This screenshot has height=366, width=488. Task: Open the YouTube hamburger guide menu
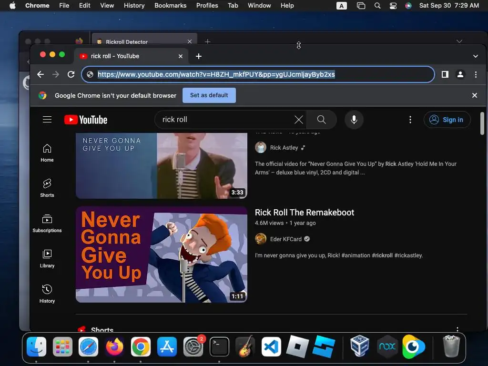coord(47,120)
